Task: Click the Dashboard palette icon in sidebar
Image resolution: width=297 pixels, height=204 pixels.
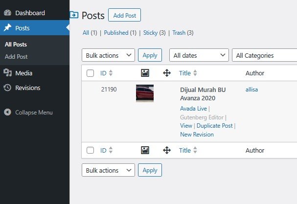Action: point(7,13)
